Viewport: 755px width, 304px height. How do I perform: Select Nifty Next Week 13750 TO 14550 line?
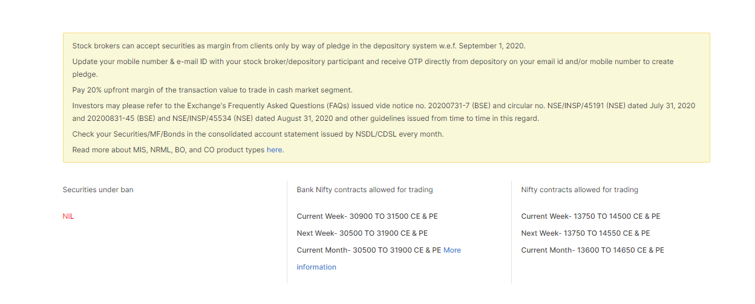pos(586,233)
